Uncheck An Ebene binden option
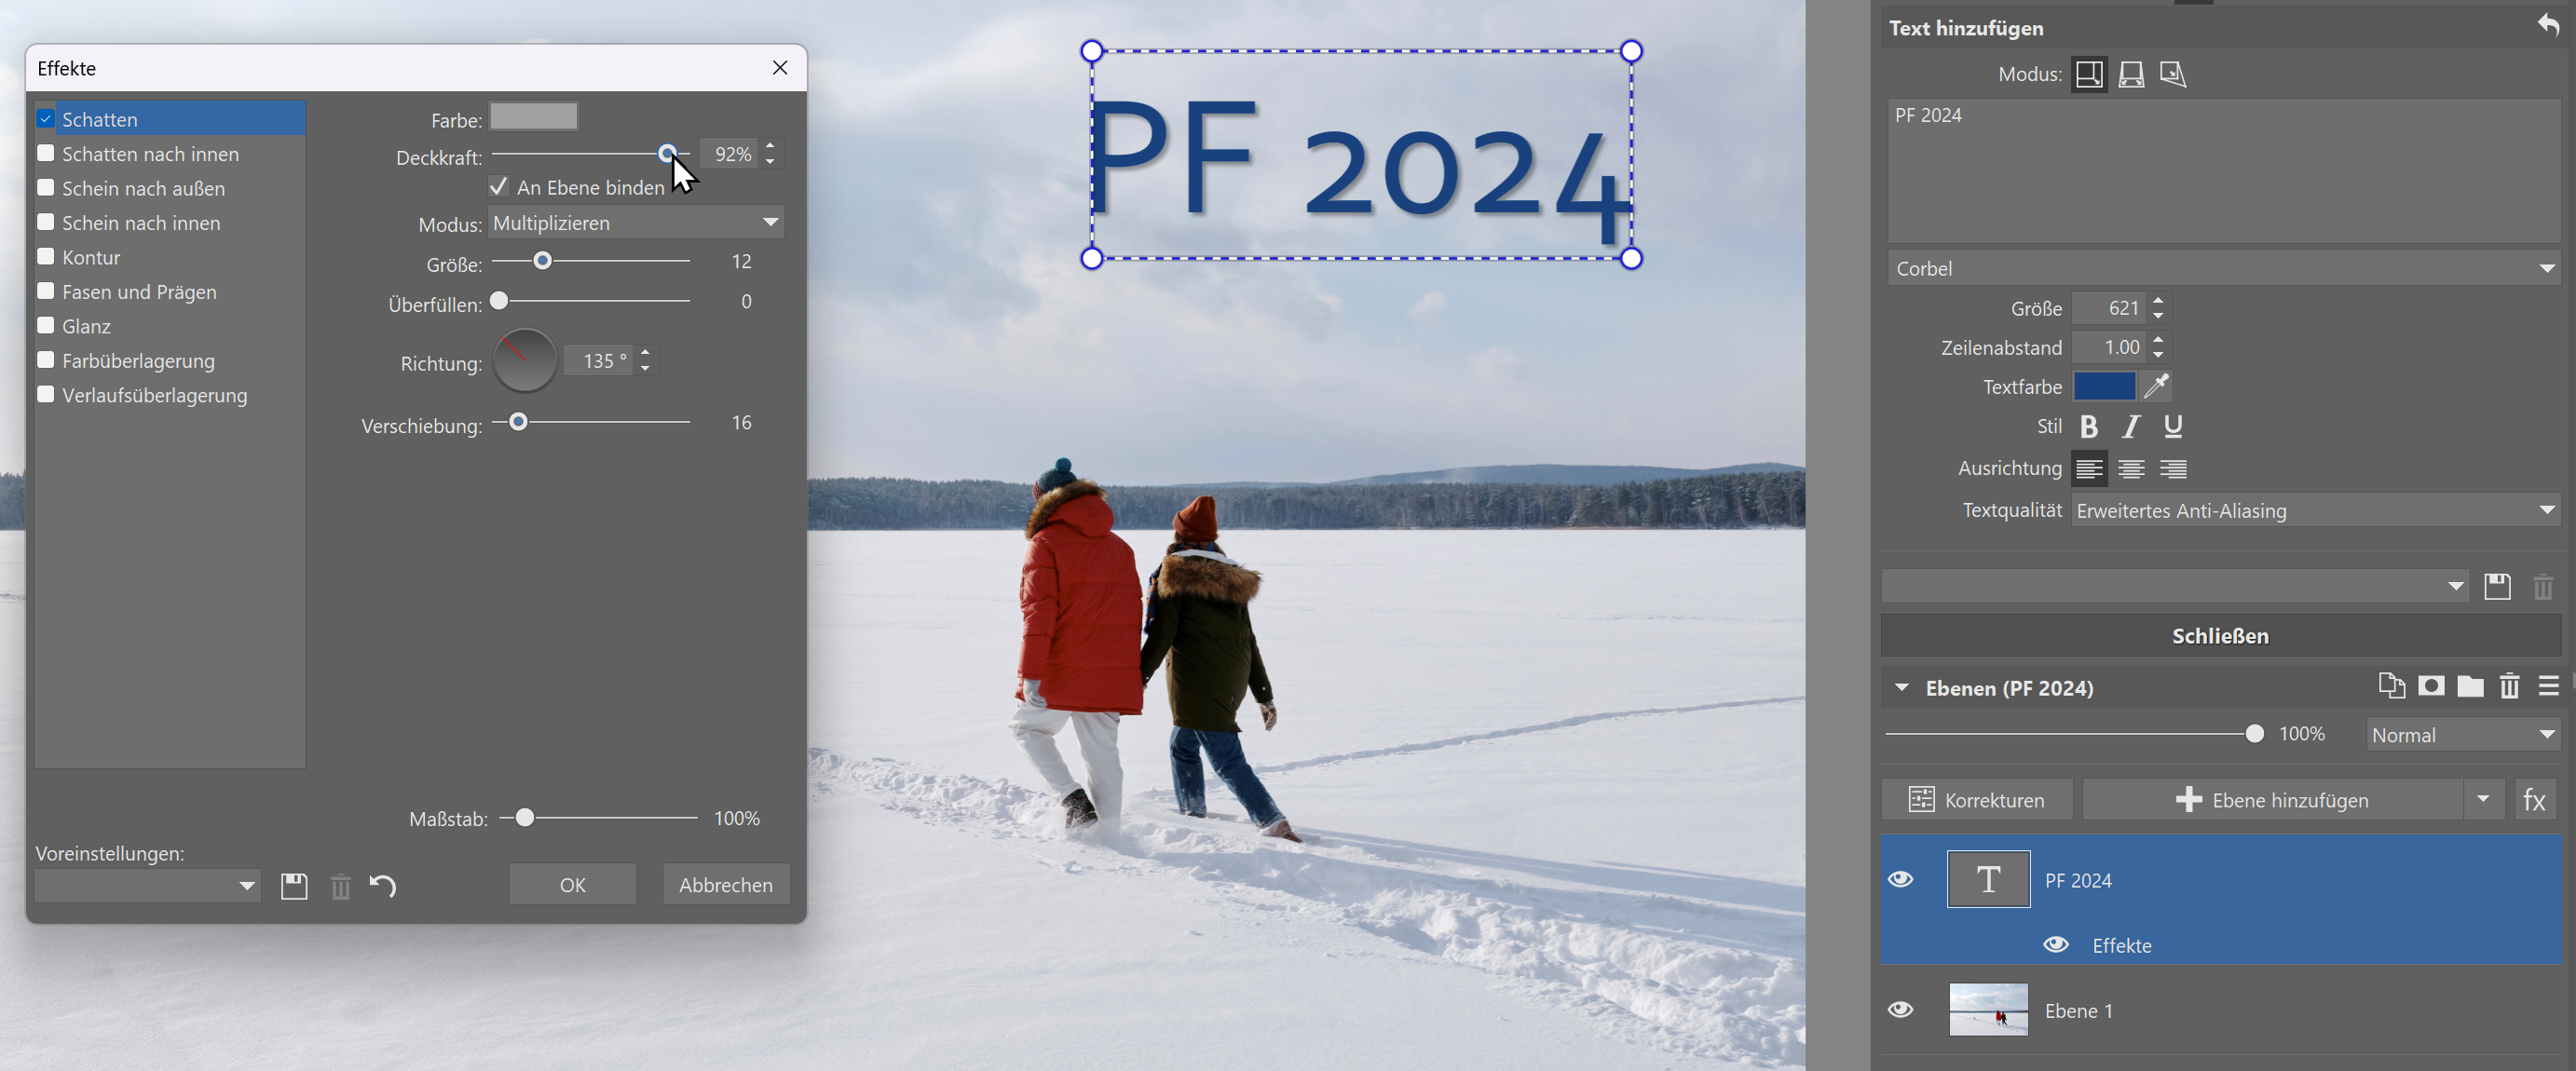 tap(499, 187)
